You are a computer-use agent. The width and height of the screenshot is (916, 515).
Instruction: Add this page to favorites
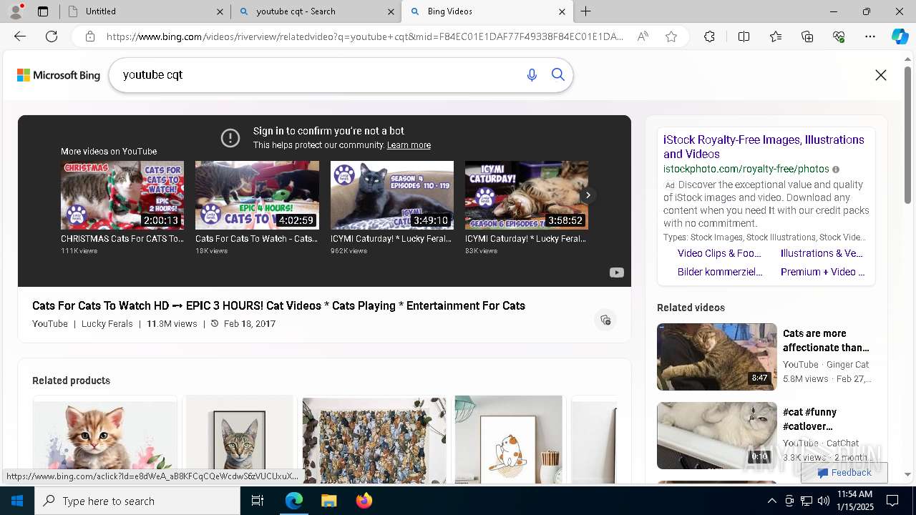click(x=671, y=36)
